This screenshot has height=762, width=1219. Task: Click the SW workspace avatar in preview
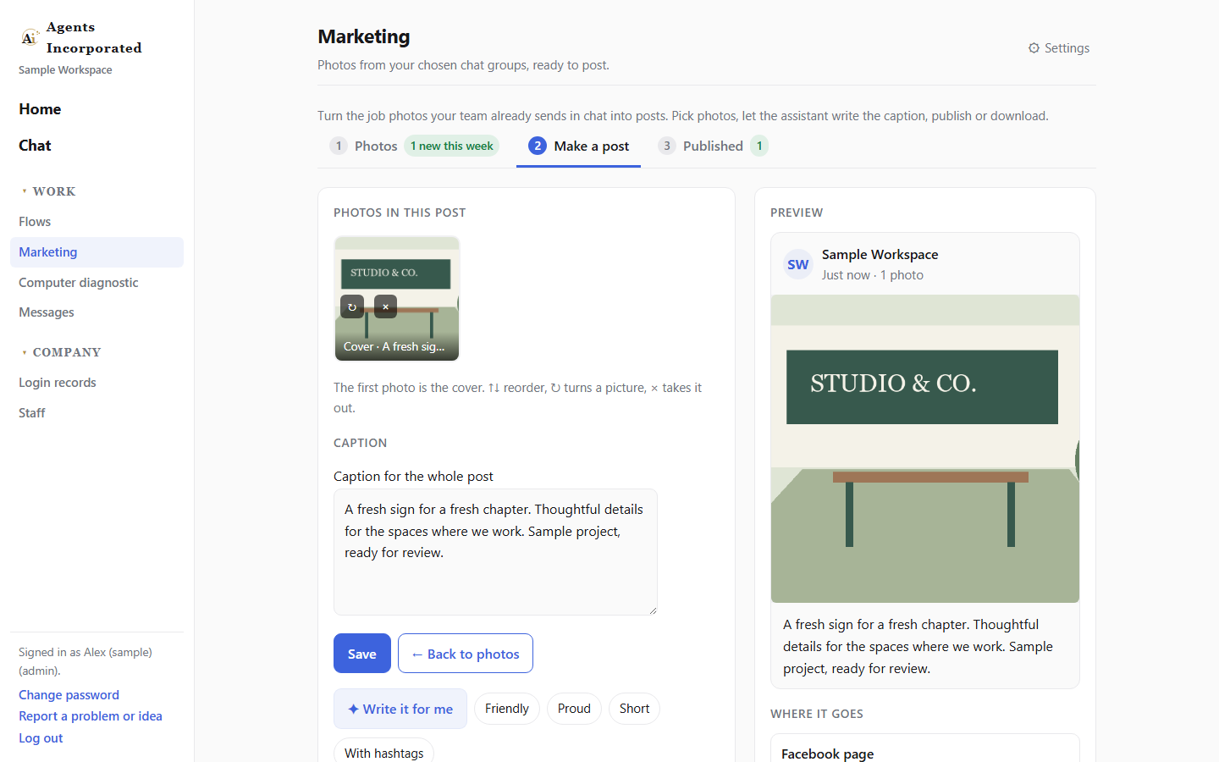798,264
